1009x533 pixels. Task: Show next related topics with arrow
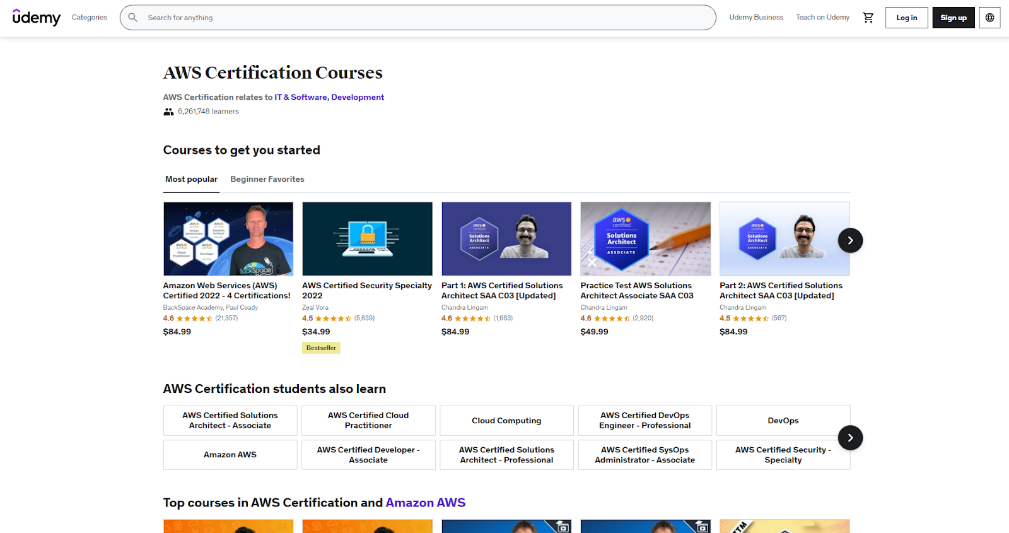[850, 438]
